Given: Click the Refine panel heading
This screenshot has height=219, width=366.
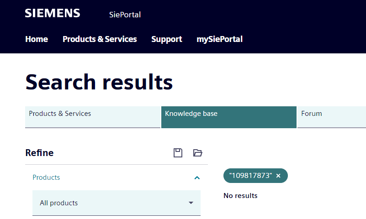Looking at the screenshot, I should (39, 153).
